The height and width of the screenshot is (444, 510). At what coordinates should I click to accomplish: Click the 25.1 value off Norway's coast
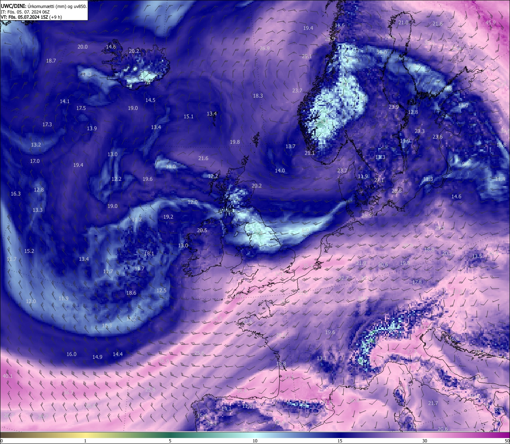tap(307, 57)
